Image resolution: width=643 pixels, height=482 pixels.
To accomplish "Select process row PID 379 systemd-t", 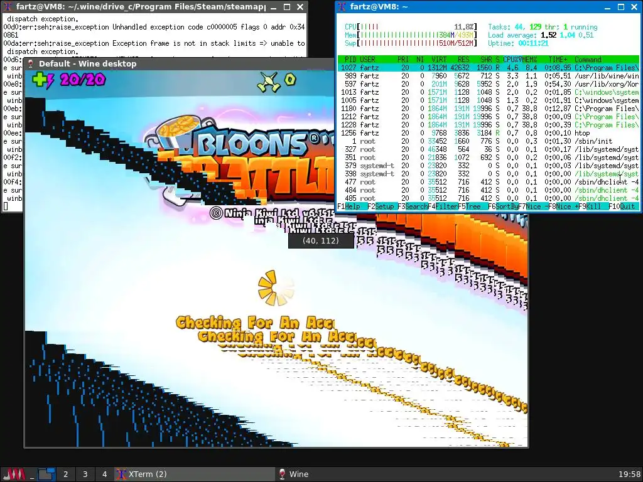I will [489, 166].
